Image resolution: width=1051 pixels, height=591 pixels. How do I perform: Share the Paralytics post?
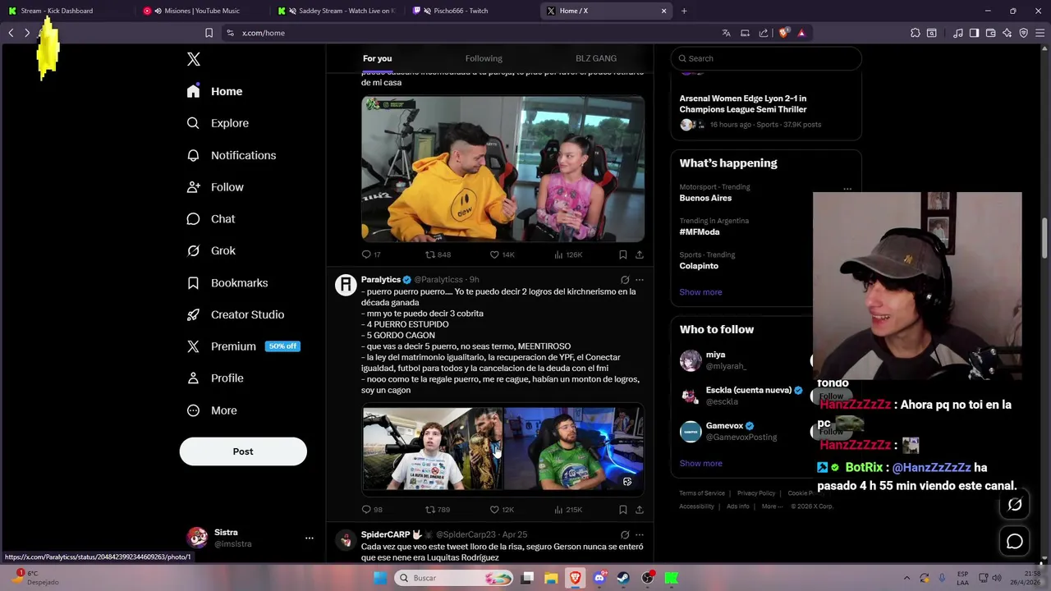[640, 510]
